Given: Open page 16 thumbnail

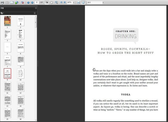Looking at the screenshot, I should pos(21,113).
